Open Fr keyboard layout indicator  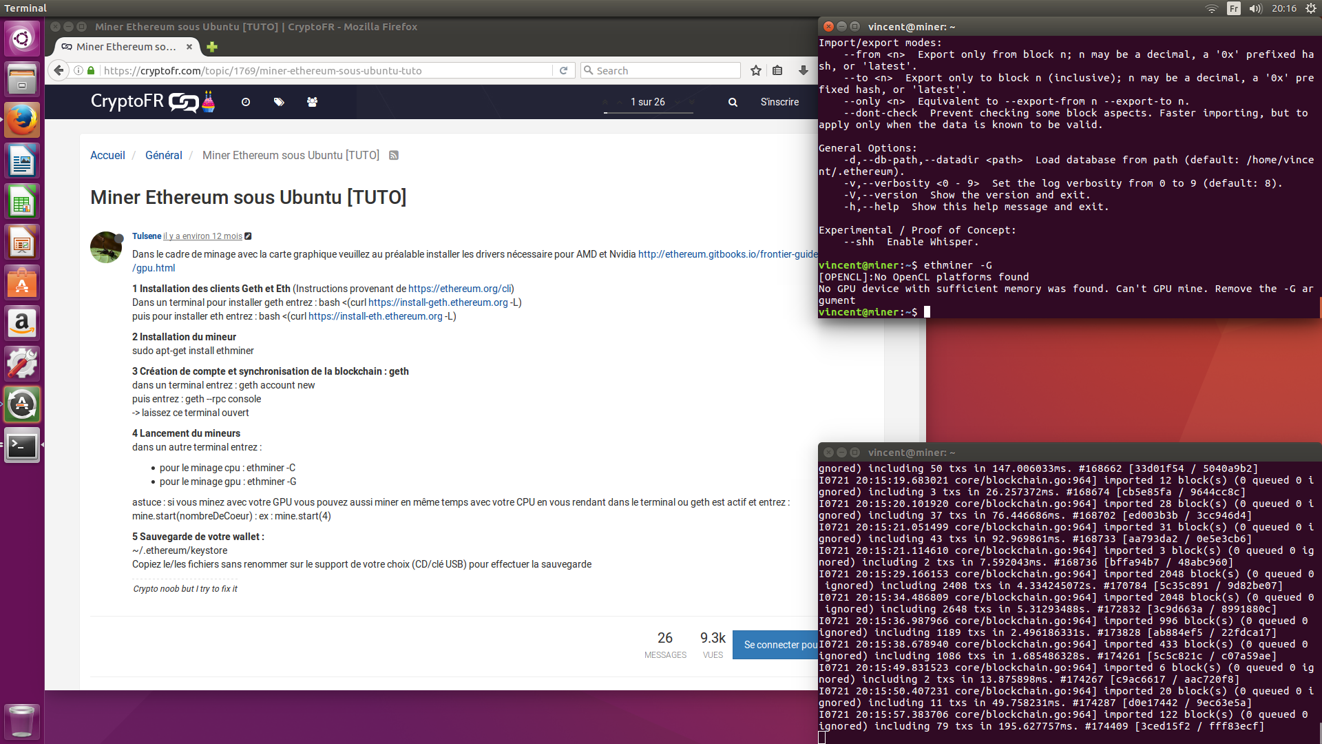[x=1234, y=8]
